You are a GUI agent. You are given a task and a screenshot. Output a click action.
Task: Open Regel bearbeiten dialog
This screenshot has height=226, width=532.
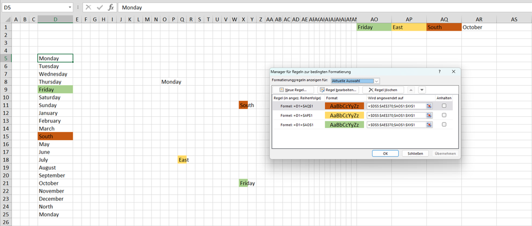(x=338, y=90)
